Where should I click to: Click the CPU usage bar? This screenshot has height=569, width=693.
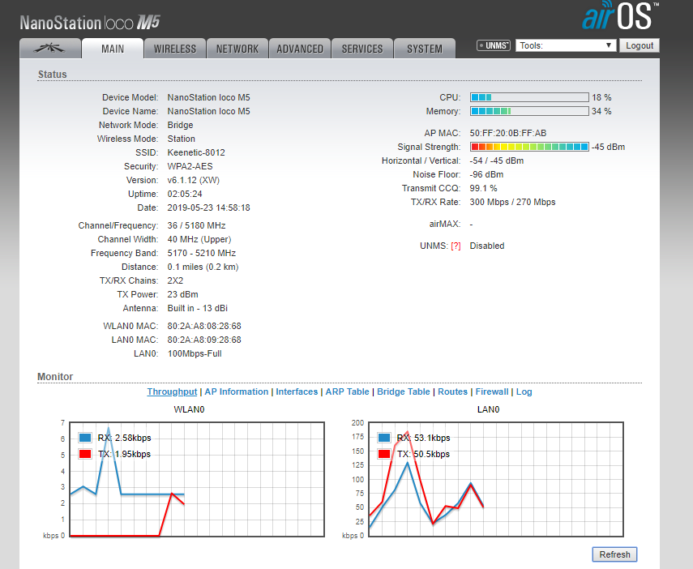[x=529, y=97]
